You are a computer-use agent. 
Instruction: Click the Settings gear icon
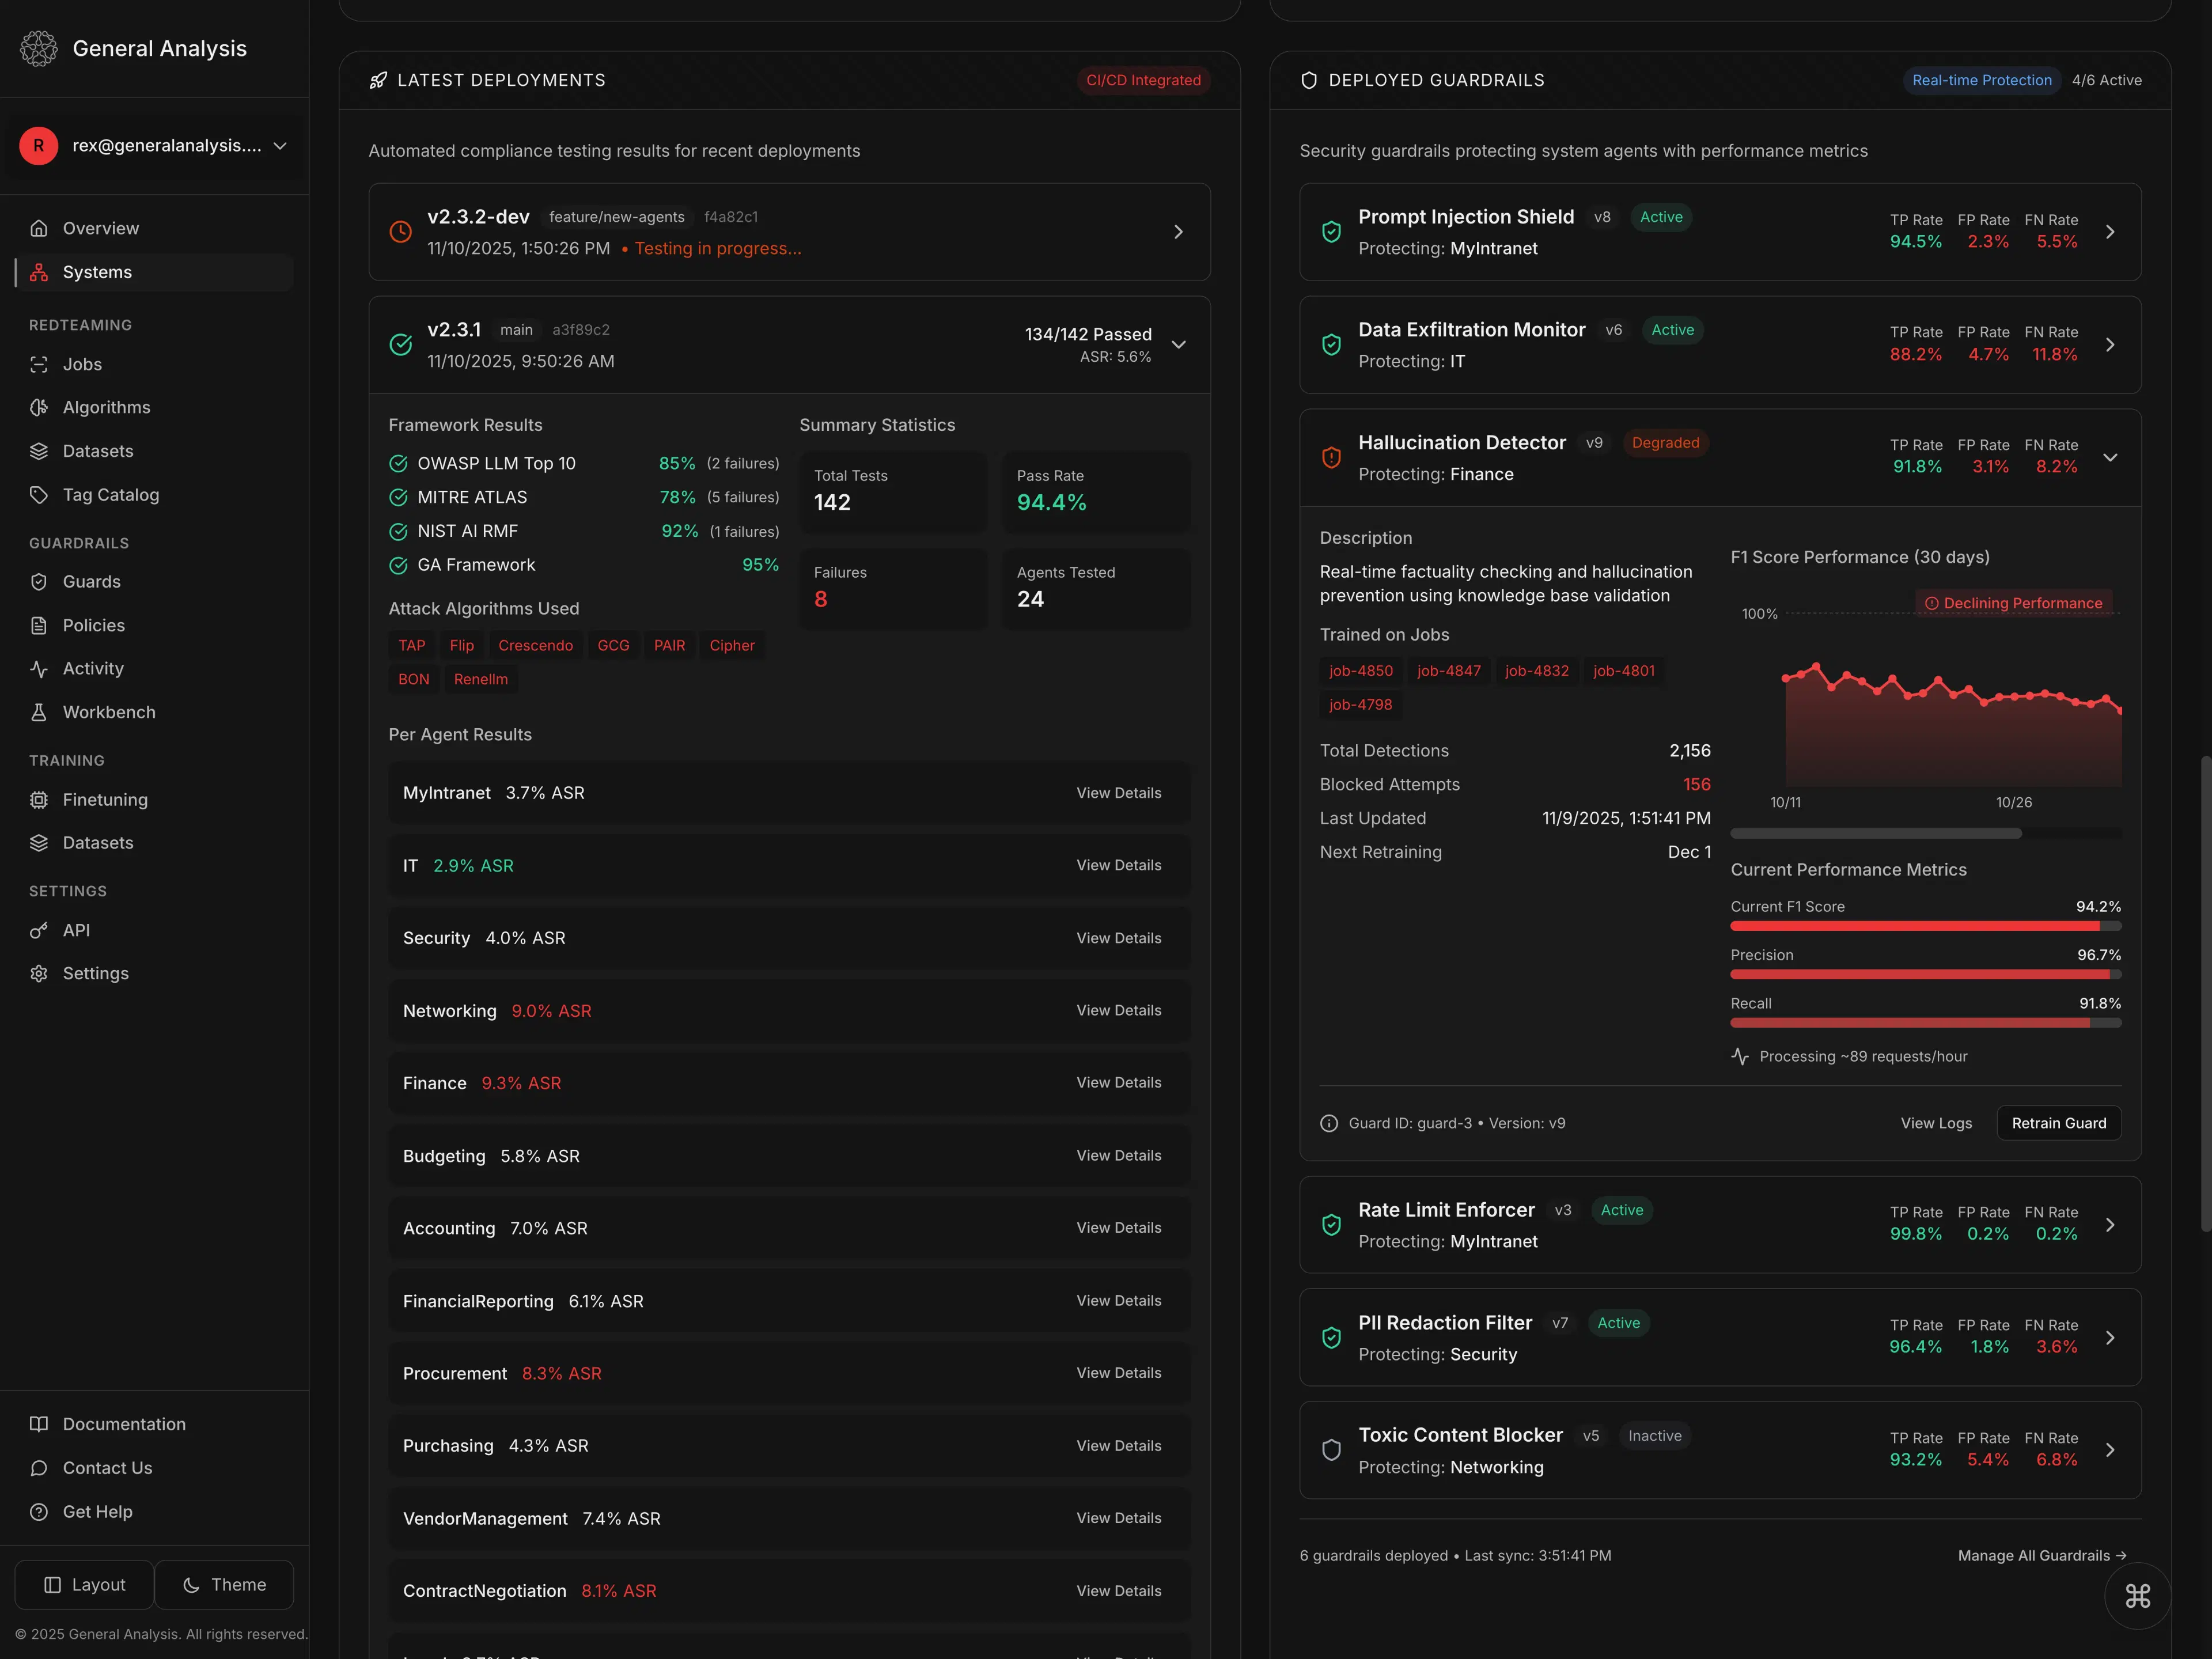click(39, 973)
